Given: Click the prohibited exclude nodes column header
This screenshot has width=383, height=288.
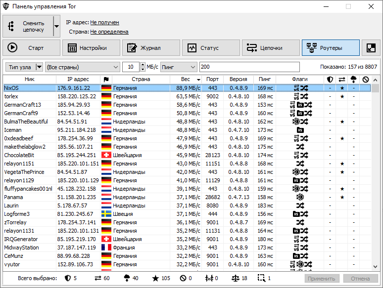Looking at the screenshot, I should pyautogui.click(x=365, y=79).
